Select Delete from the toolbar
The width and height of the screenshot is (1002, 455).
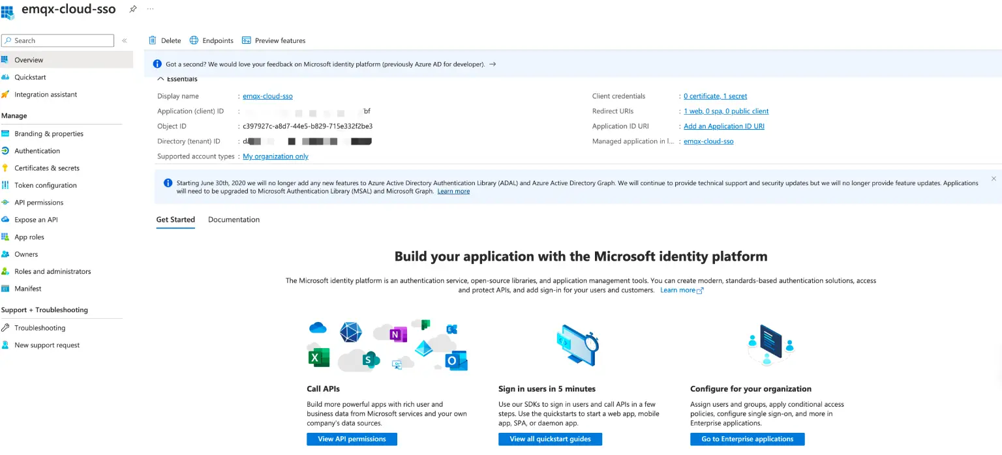pos(164,40)
